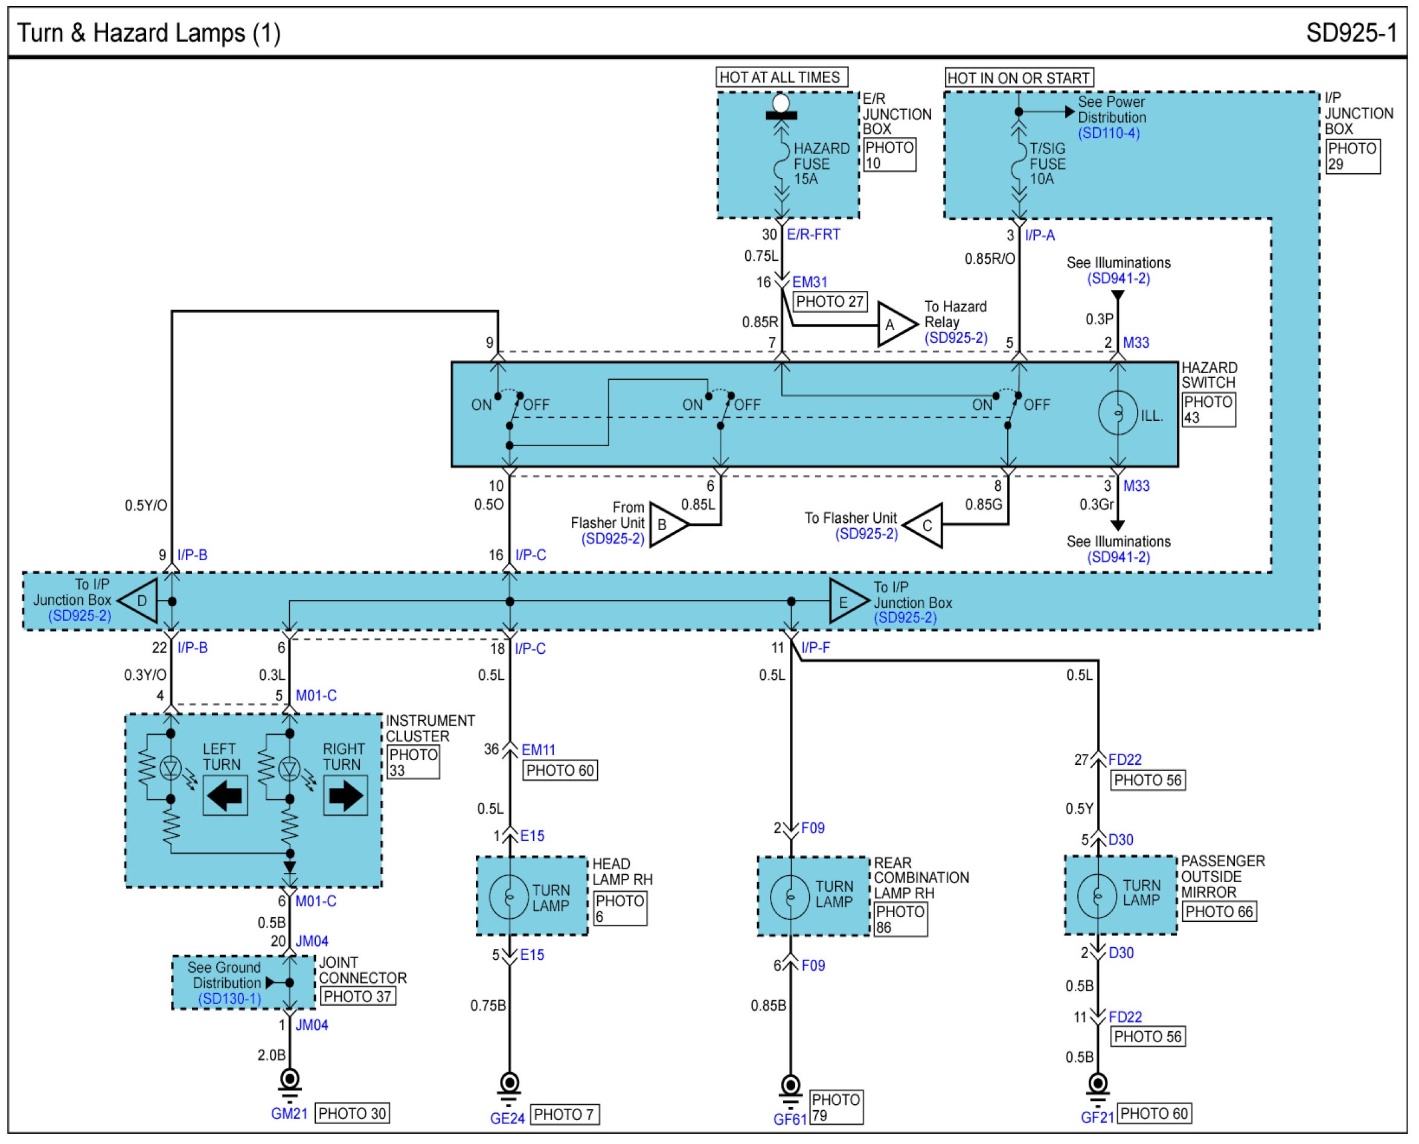
Task: Open the SD110-4 power distribution link
Action: [1109, 133]
